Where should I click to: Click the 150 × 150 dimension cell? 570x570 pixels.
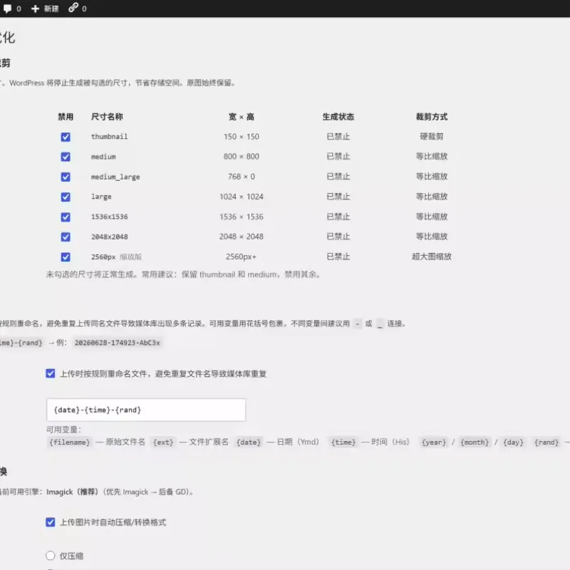click(242, 137)
